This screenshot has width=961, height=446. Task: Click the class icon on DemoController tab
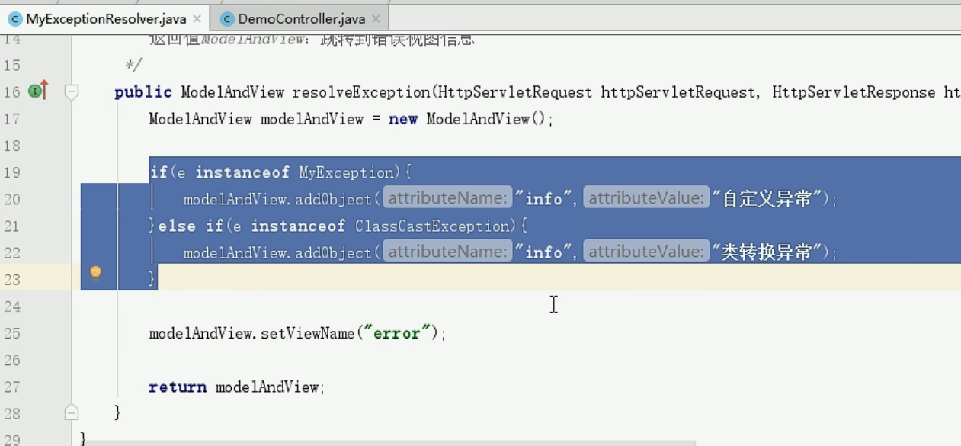coord(227,19)
